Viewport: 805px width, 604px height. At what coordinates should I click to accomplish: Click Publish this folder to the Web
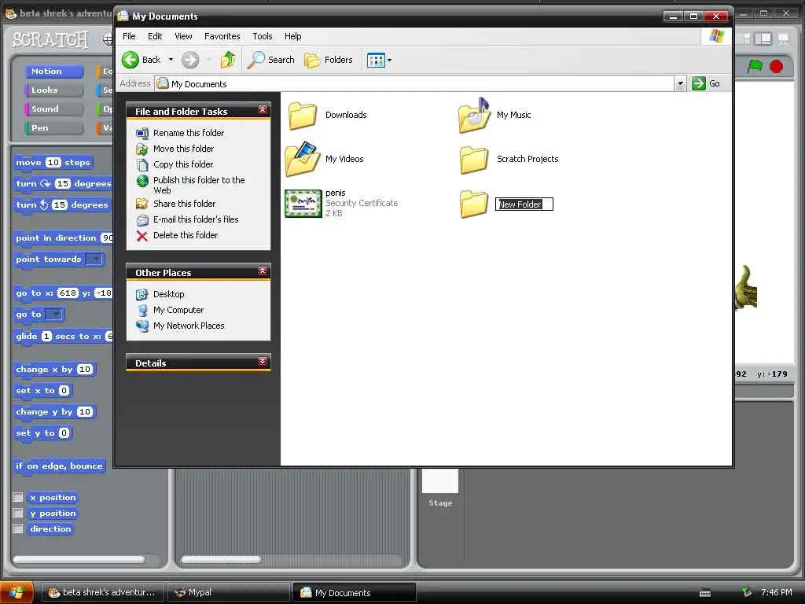199,185
